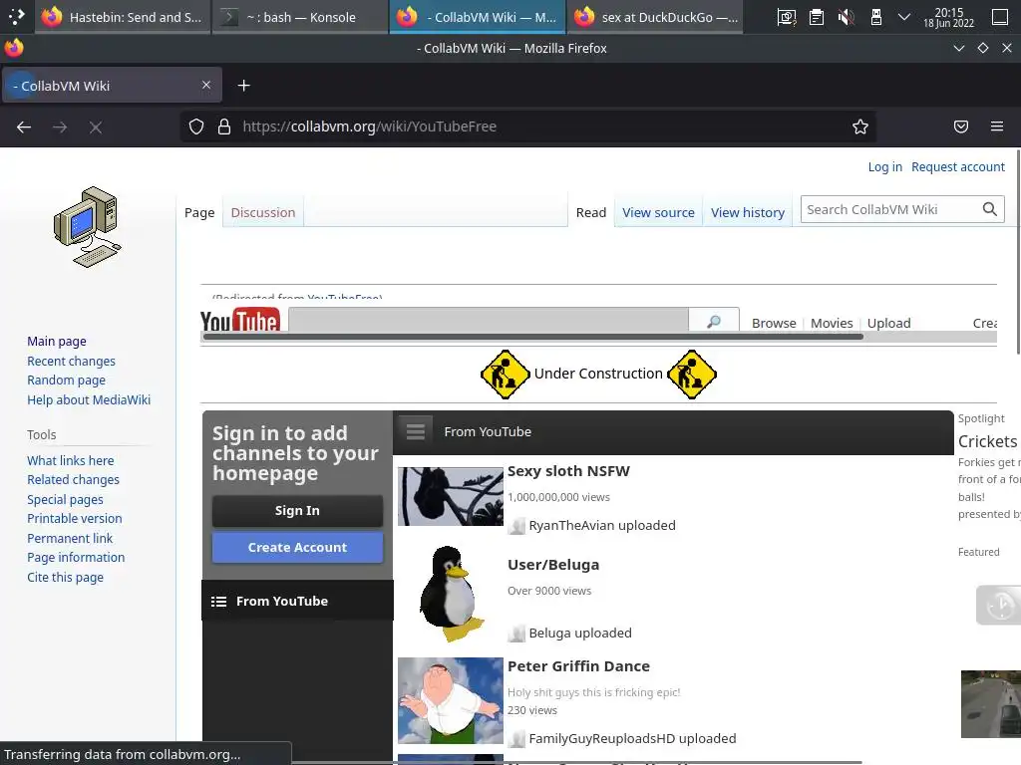Switch to the Hastebin taskbar window
Image resolution: width=1021 pixels, height=765 pixels.
[123, 17]
